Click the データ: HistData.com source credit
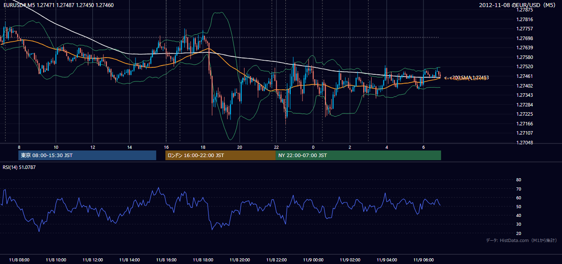The width and height of the screenshot is (562, 264). pyautogui.click(x=522, y=240)
